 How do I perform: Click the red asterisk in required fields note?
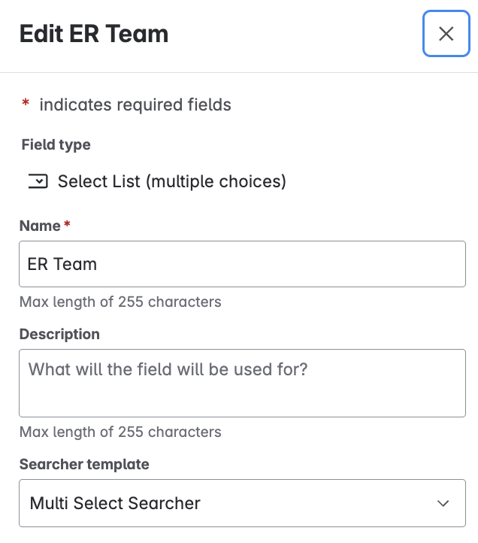pyautogui.click(x=26, y=105)
